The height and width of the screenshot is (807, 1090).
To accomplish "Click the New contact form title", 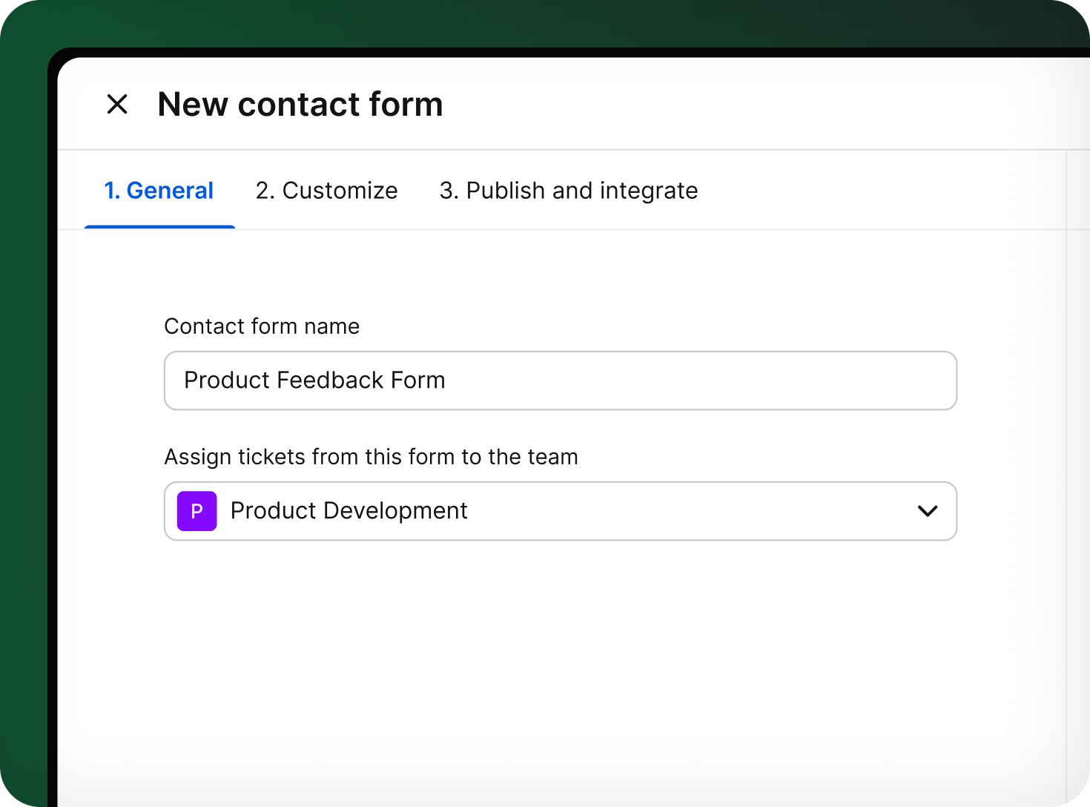I will [x=299, y=105].
